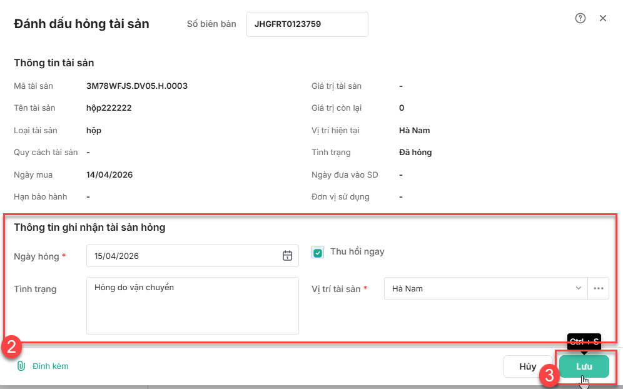Uncheck the Thu hồi ngay checkbox
This screenshot has width=623, height=389.
tap(318, 253)
